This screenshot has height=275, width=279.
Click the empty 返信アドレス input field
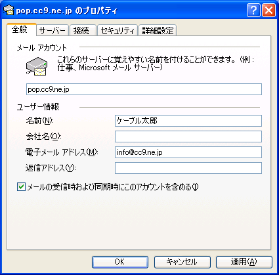pyautogui.click(x=188, y=168)
